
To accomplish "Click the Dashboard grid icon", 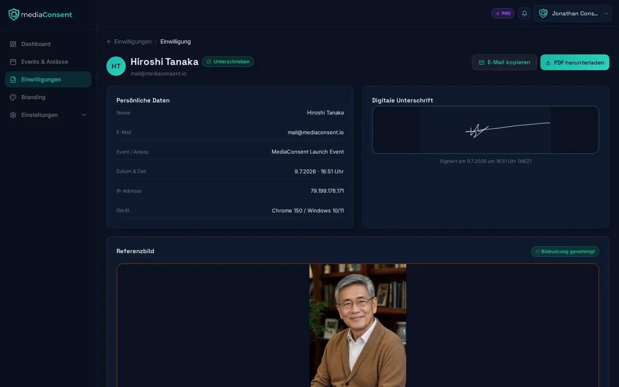I will point(13,44).
